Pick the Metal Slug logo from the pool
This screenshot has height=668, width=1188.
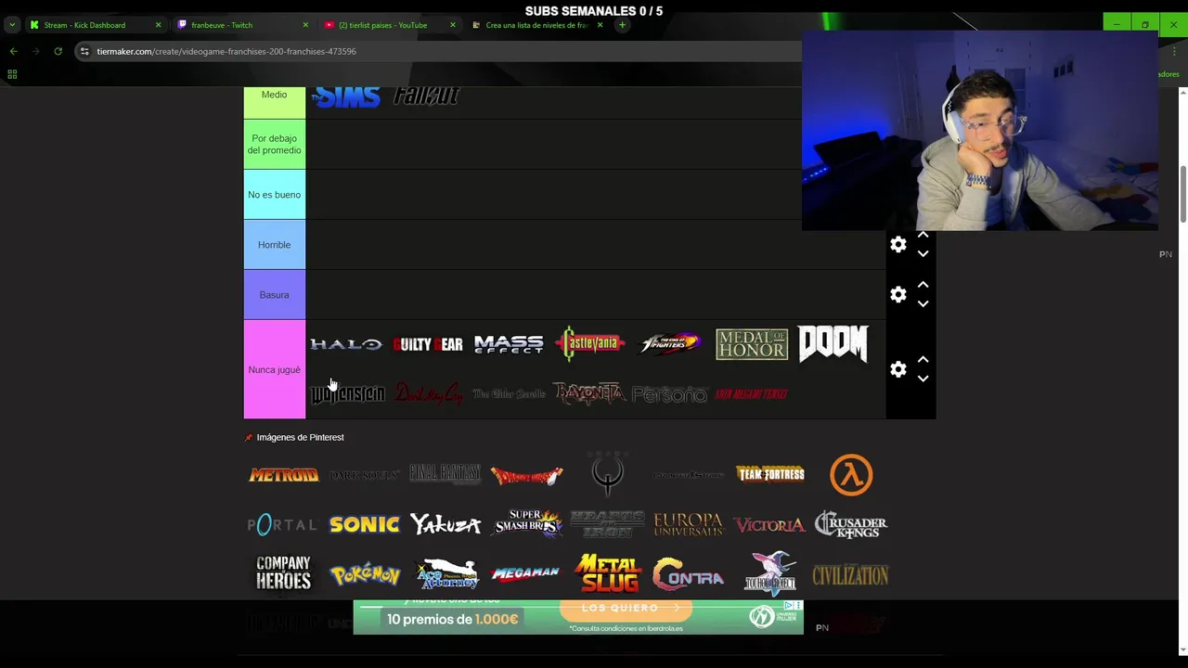tap(607, 574)
